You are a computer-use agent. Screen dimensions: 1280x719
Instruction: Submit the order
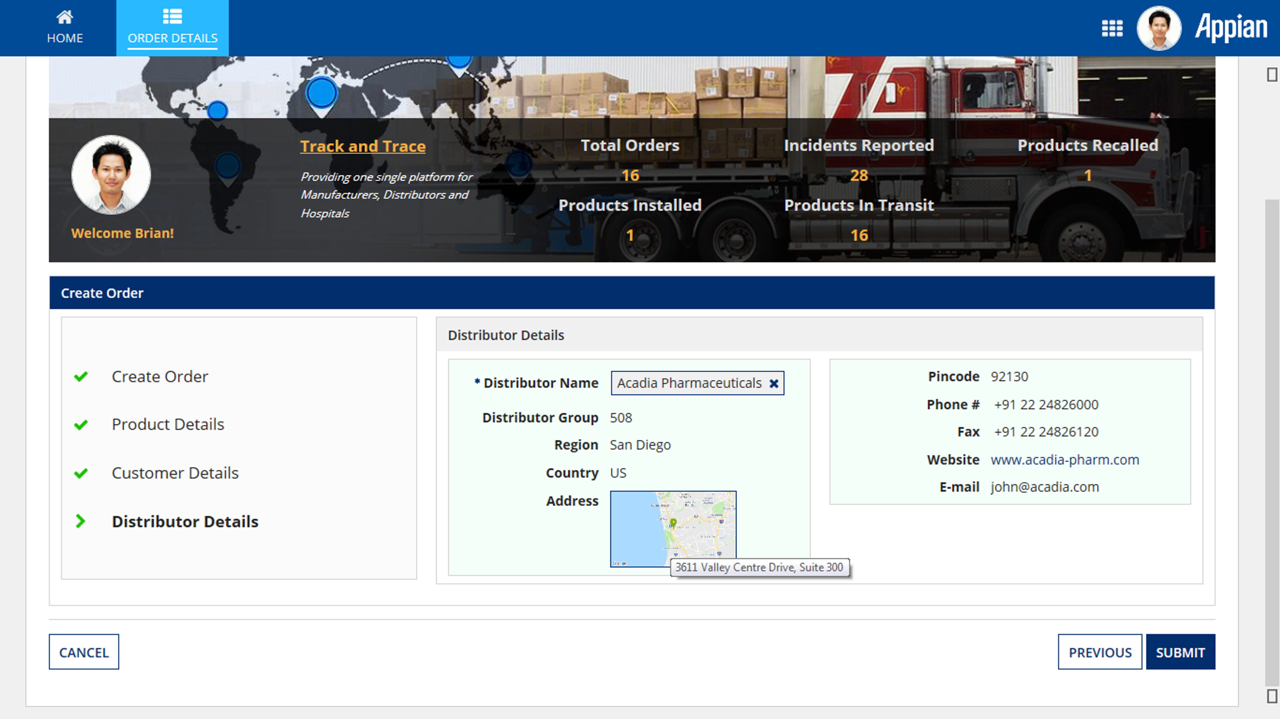pos(1180,652)
